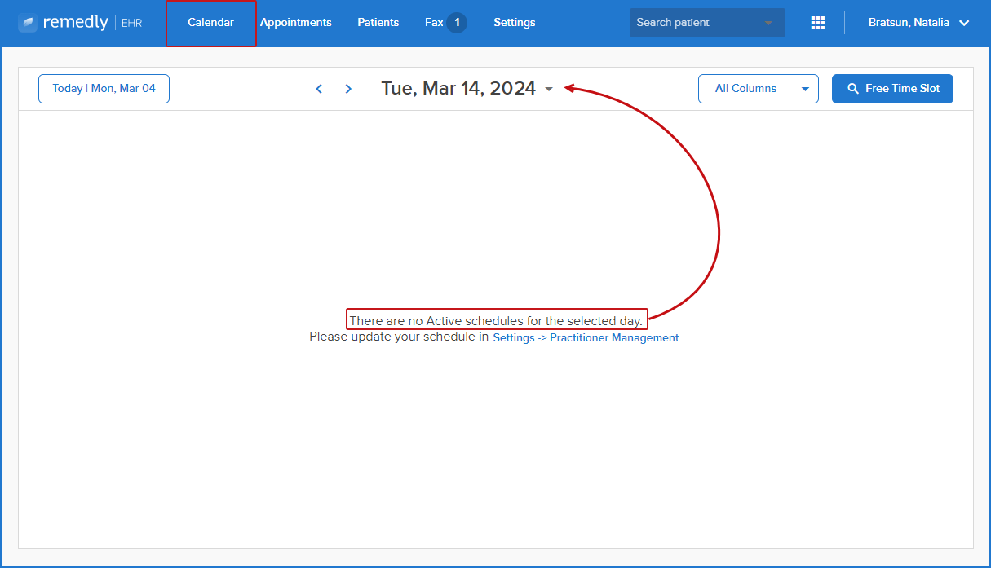The image size is (991, 568).
Task: Open the Bratsun, Natalia user menu
Action: click(918, 23)
